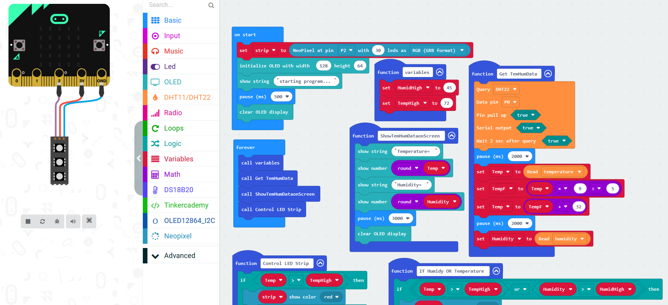Expand the Advanced toolbox section
This screenshot has width=668, height=305.
[x=179, y=256]
